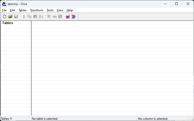
Task: Open the Help menu
Action: 70,10
